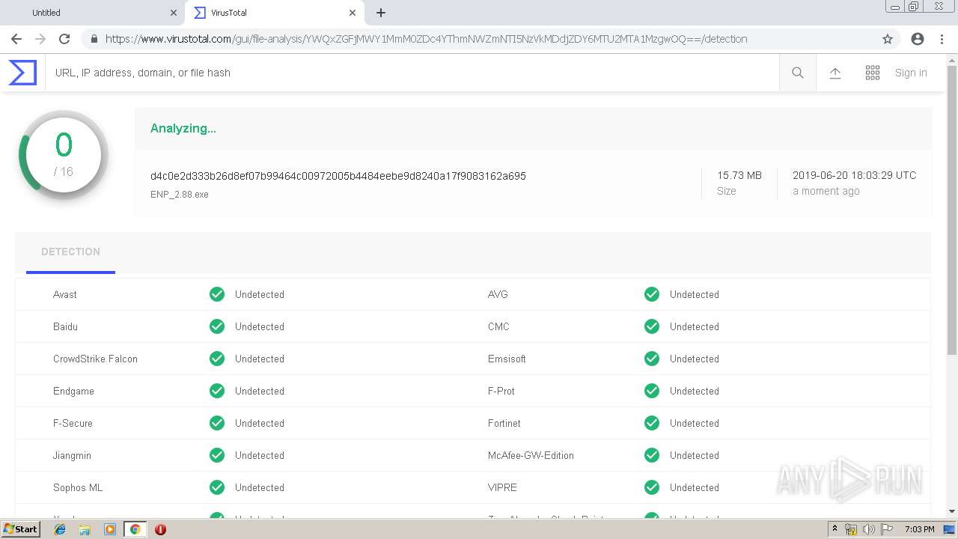Click the site padlock icon

click(x=94, y=39)
